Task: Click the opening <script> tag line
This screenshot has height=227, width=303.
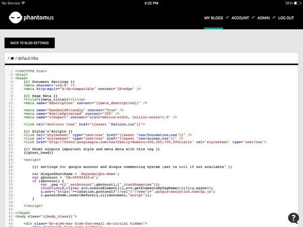Action: 32,160
